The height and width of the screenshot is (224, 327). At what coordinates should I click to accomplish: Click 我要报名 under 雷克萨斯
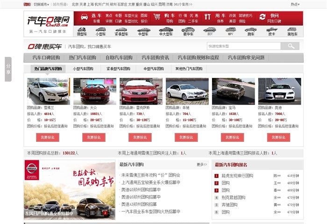(x=140, y=138)
